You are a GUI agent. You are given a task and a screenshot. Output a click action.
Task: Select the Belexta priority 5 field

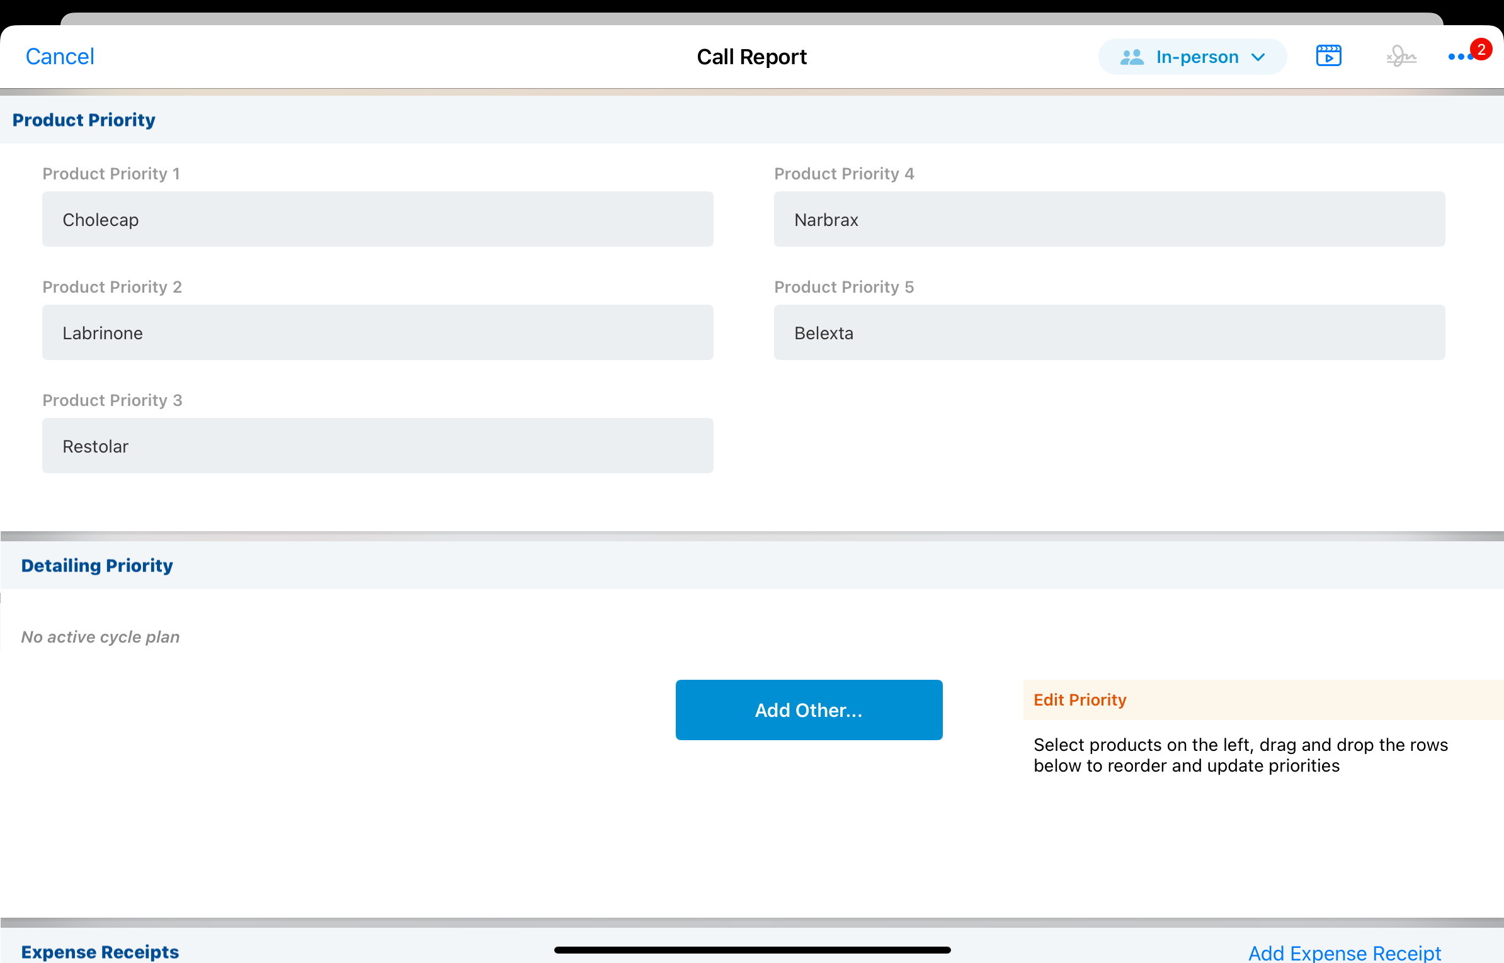coord(1108,333)
